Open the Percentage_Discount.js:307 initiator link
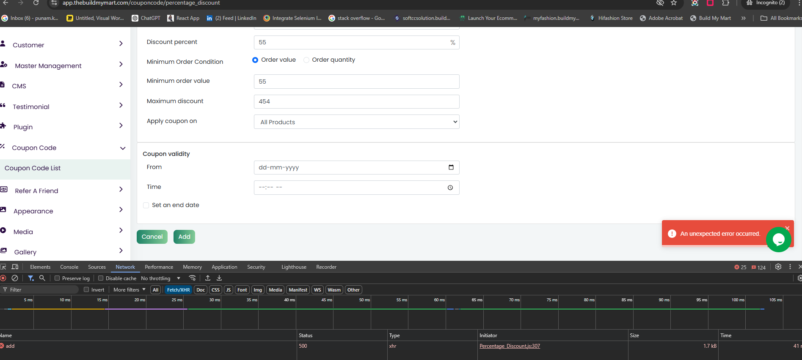 (510, 346)
